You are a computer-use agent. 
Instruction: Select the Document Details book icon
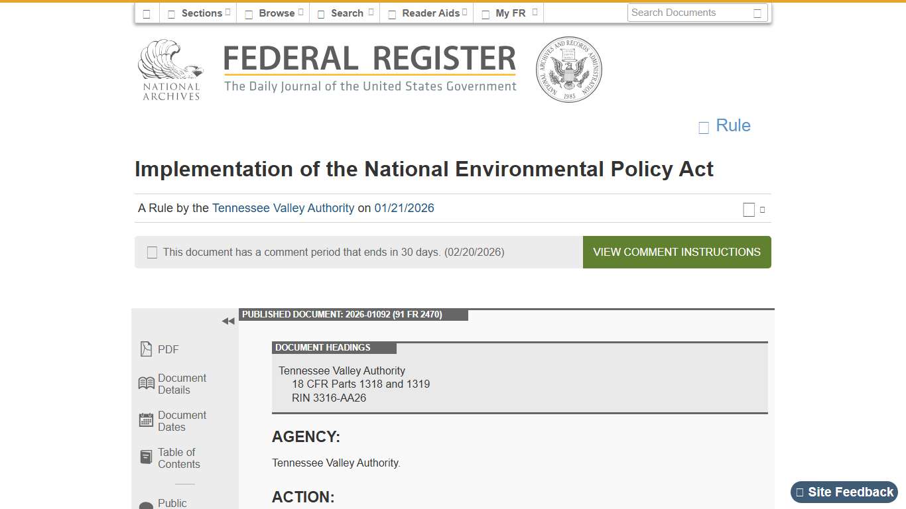point(146,383)
